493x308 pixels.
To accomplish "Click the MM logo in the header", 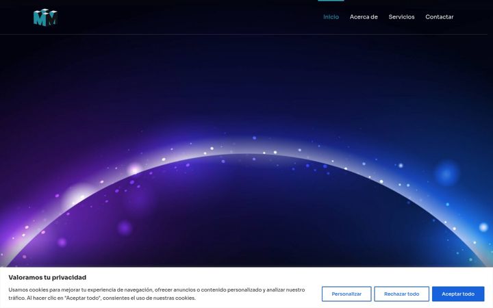I will click(x=45, y=17).
